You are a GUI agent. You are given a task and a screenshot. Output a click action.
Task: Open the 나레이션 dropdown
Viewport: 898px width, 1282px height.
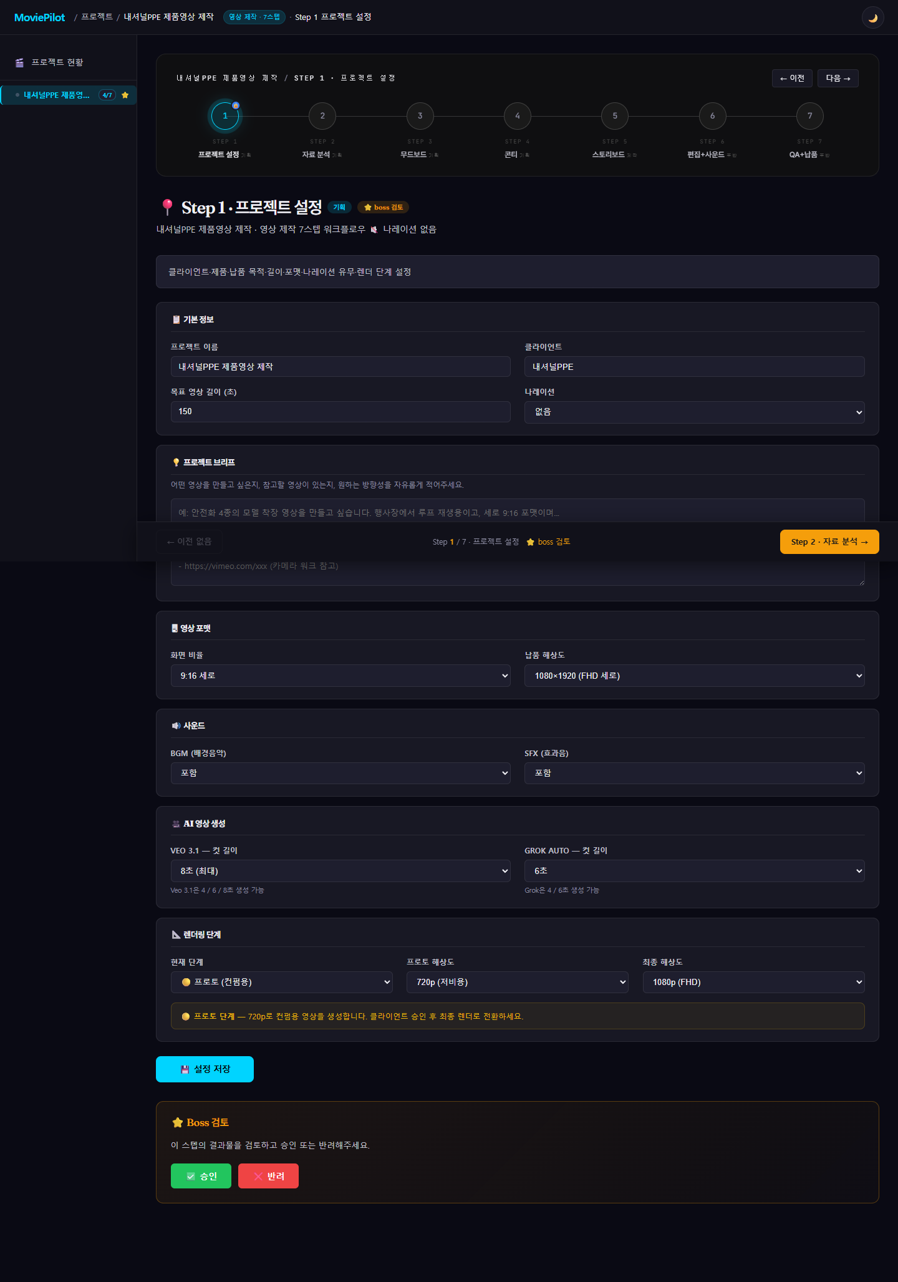[695, 412]
